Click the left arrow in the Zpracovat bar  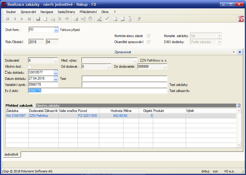tap(234, 52)
